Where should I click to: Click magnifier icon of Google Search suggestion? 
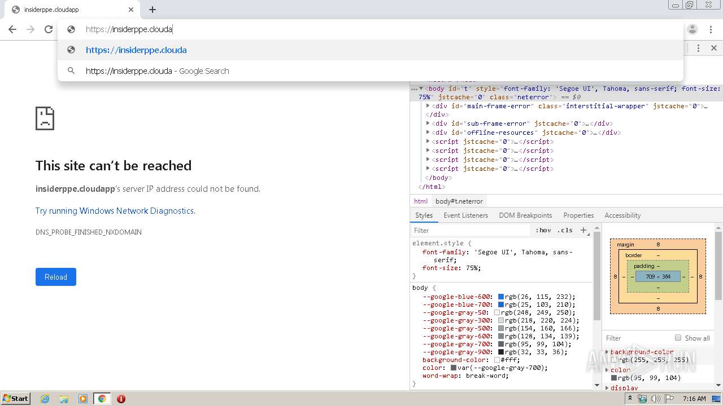tap(71, 70)
